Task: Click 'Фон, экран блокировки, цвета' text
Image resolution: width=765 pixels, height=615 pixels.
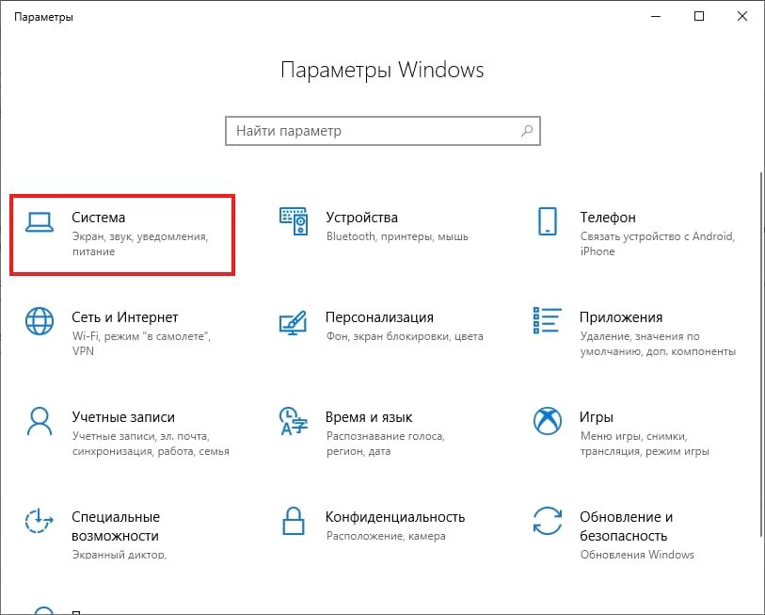Action: tap(405, 336)
